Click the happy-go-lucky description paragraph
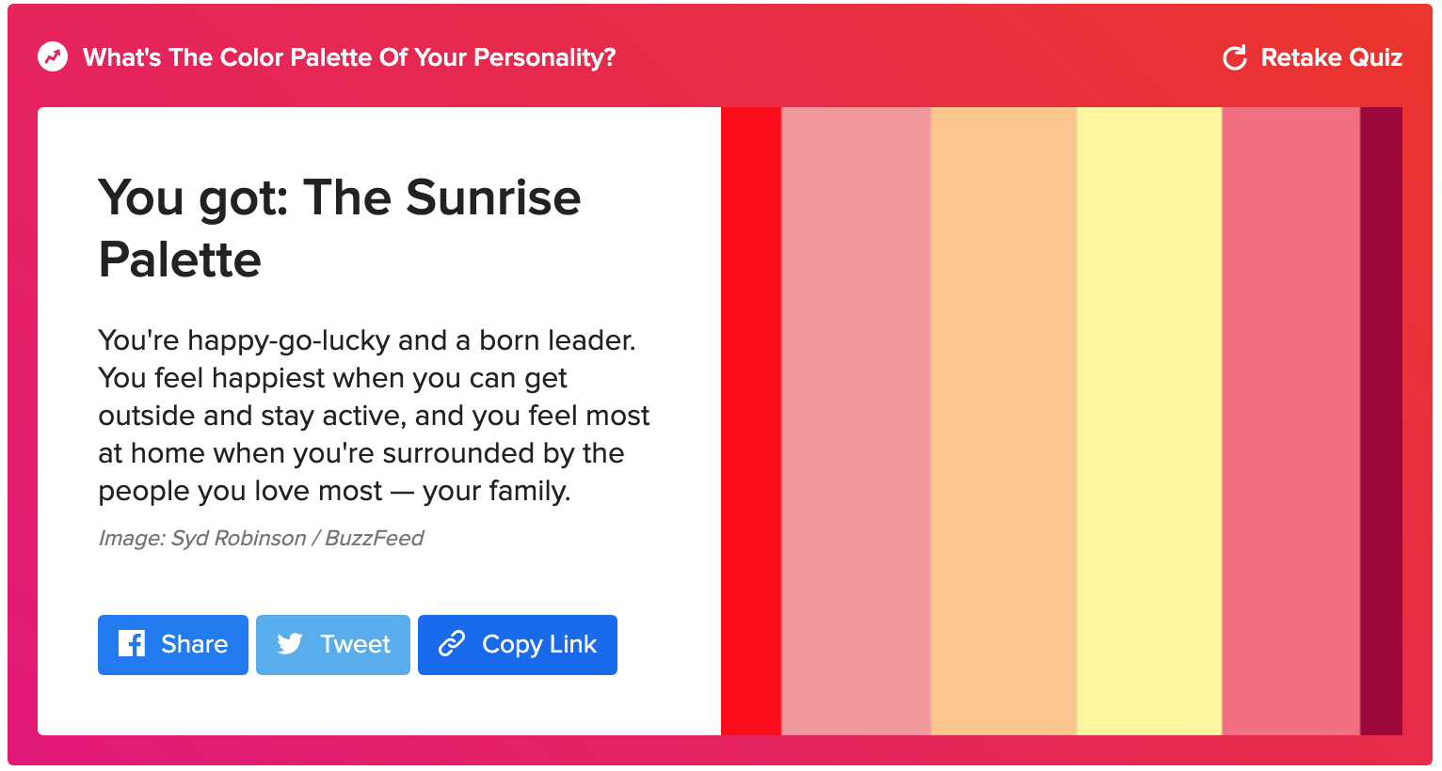Image resolution: width=1442 pixels, height=771 pixels. (x=374, y=416)
